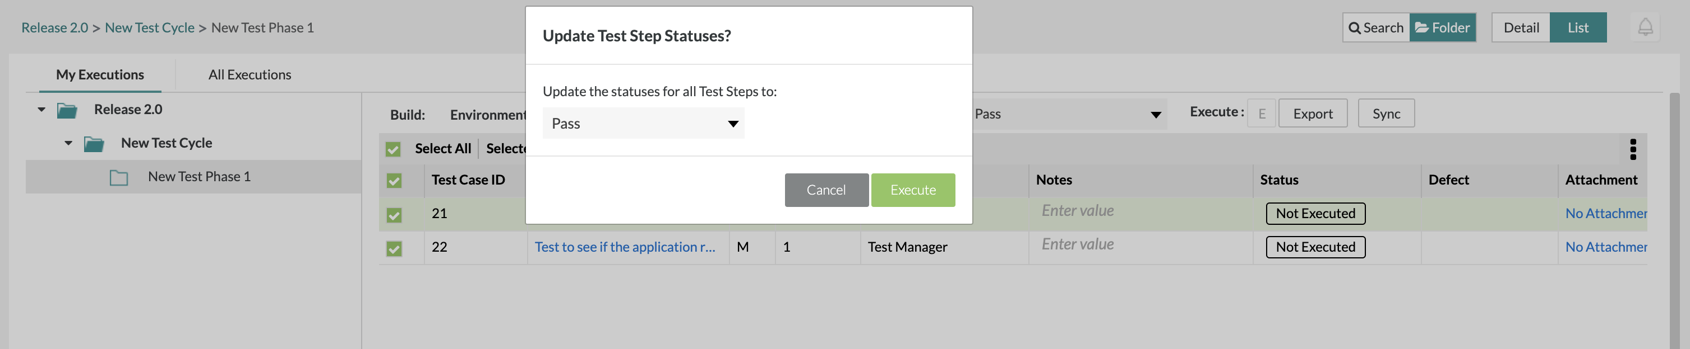Collapse the New Test Cycle tree node
This screenshot has height=349, width=1690.
68,143
